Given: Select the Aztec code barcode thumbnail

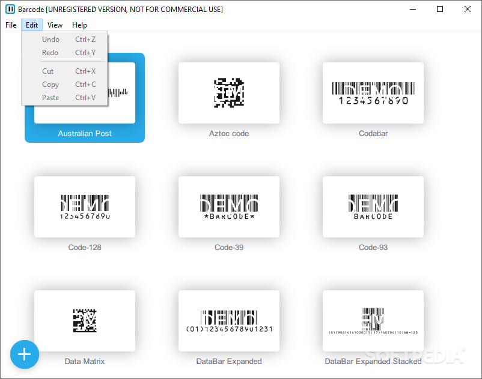Looking at the screenshot, I should 229,93.
